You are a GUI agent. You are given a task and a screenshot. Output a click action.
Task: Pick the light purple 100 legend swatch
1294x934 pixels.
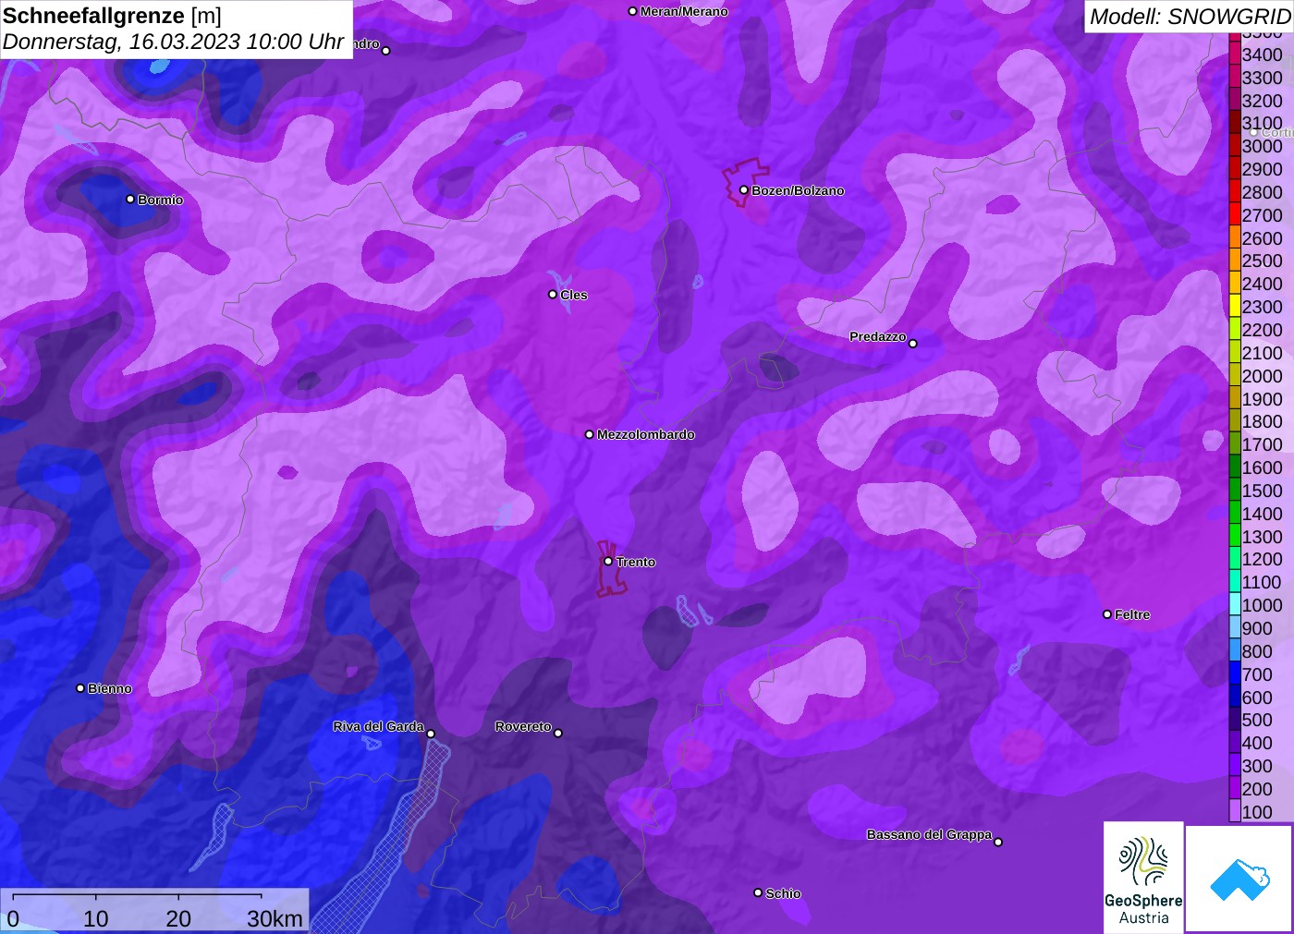[x=1235, y=811]
